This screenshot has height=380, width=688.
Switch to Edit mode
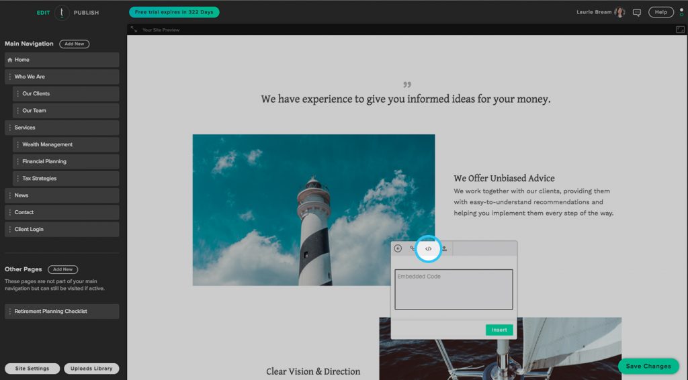tap(43, 13)
